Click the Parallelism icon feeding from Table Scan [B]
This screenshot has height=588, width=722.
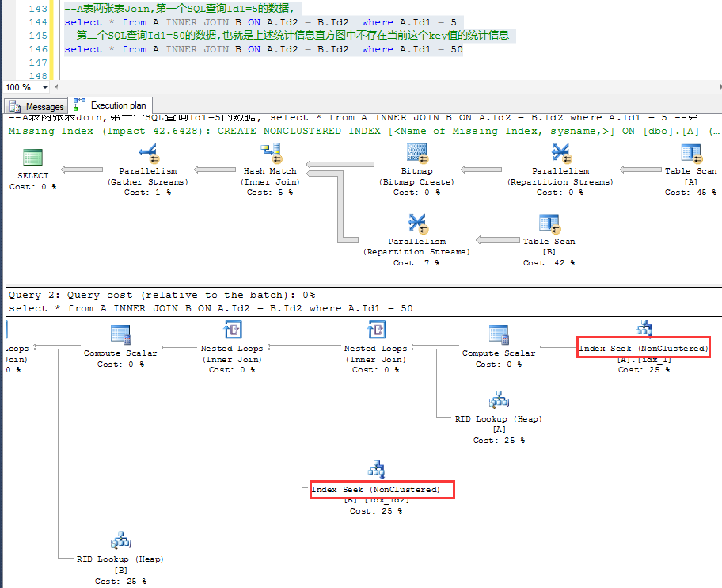coord(418,224)
